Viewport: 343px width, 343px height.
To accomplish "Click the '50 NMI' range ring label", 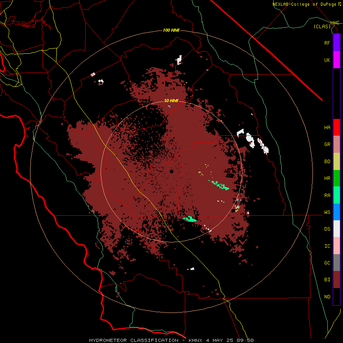I will tap(171, 101).
